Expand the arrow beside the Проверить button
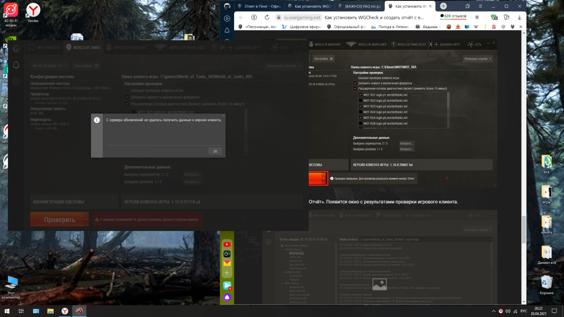The width and height of the screenshot is (564, 317). (86, 219)
